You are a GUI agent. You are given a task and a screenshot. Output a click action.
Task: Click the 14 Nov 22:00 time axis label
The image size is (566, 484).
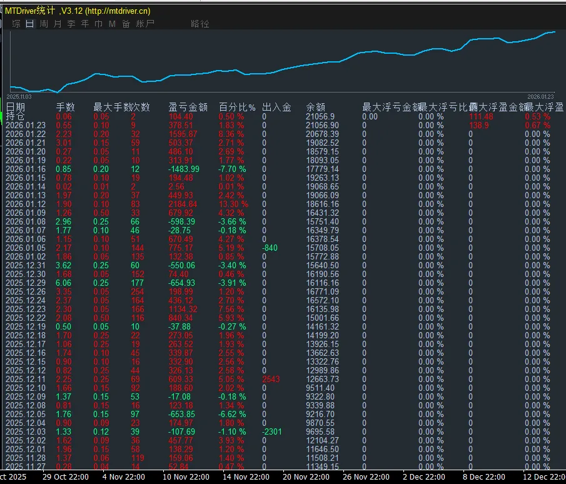tap(246, 476)
